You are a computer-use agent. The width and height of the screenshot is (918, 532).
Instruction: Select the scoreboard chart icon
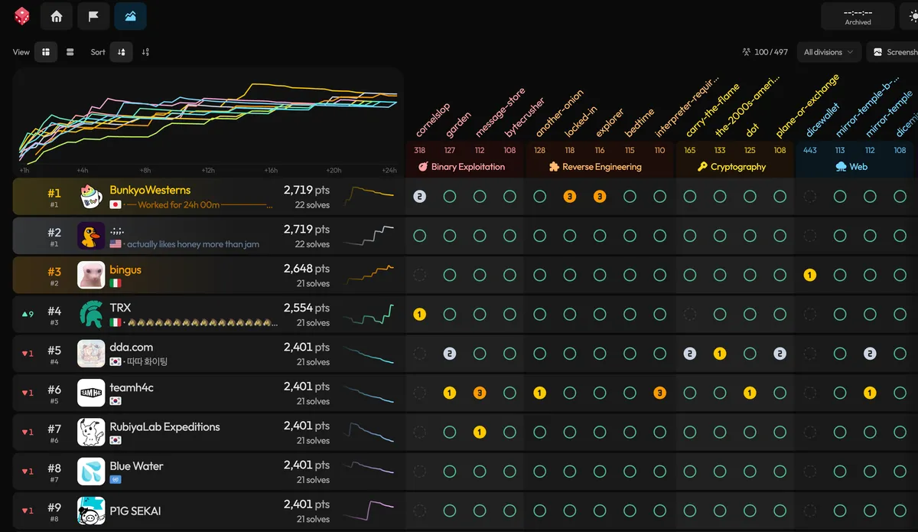coord(130,16)
